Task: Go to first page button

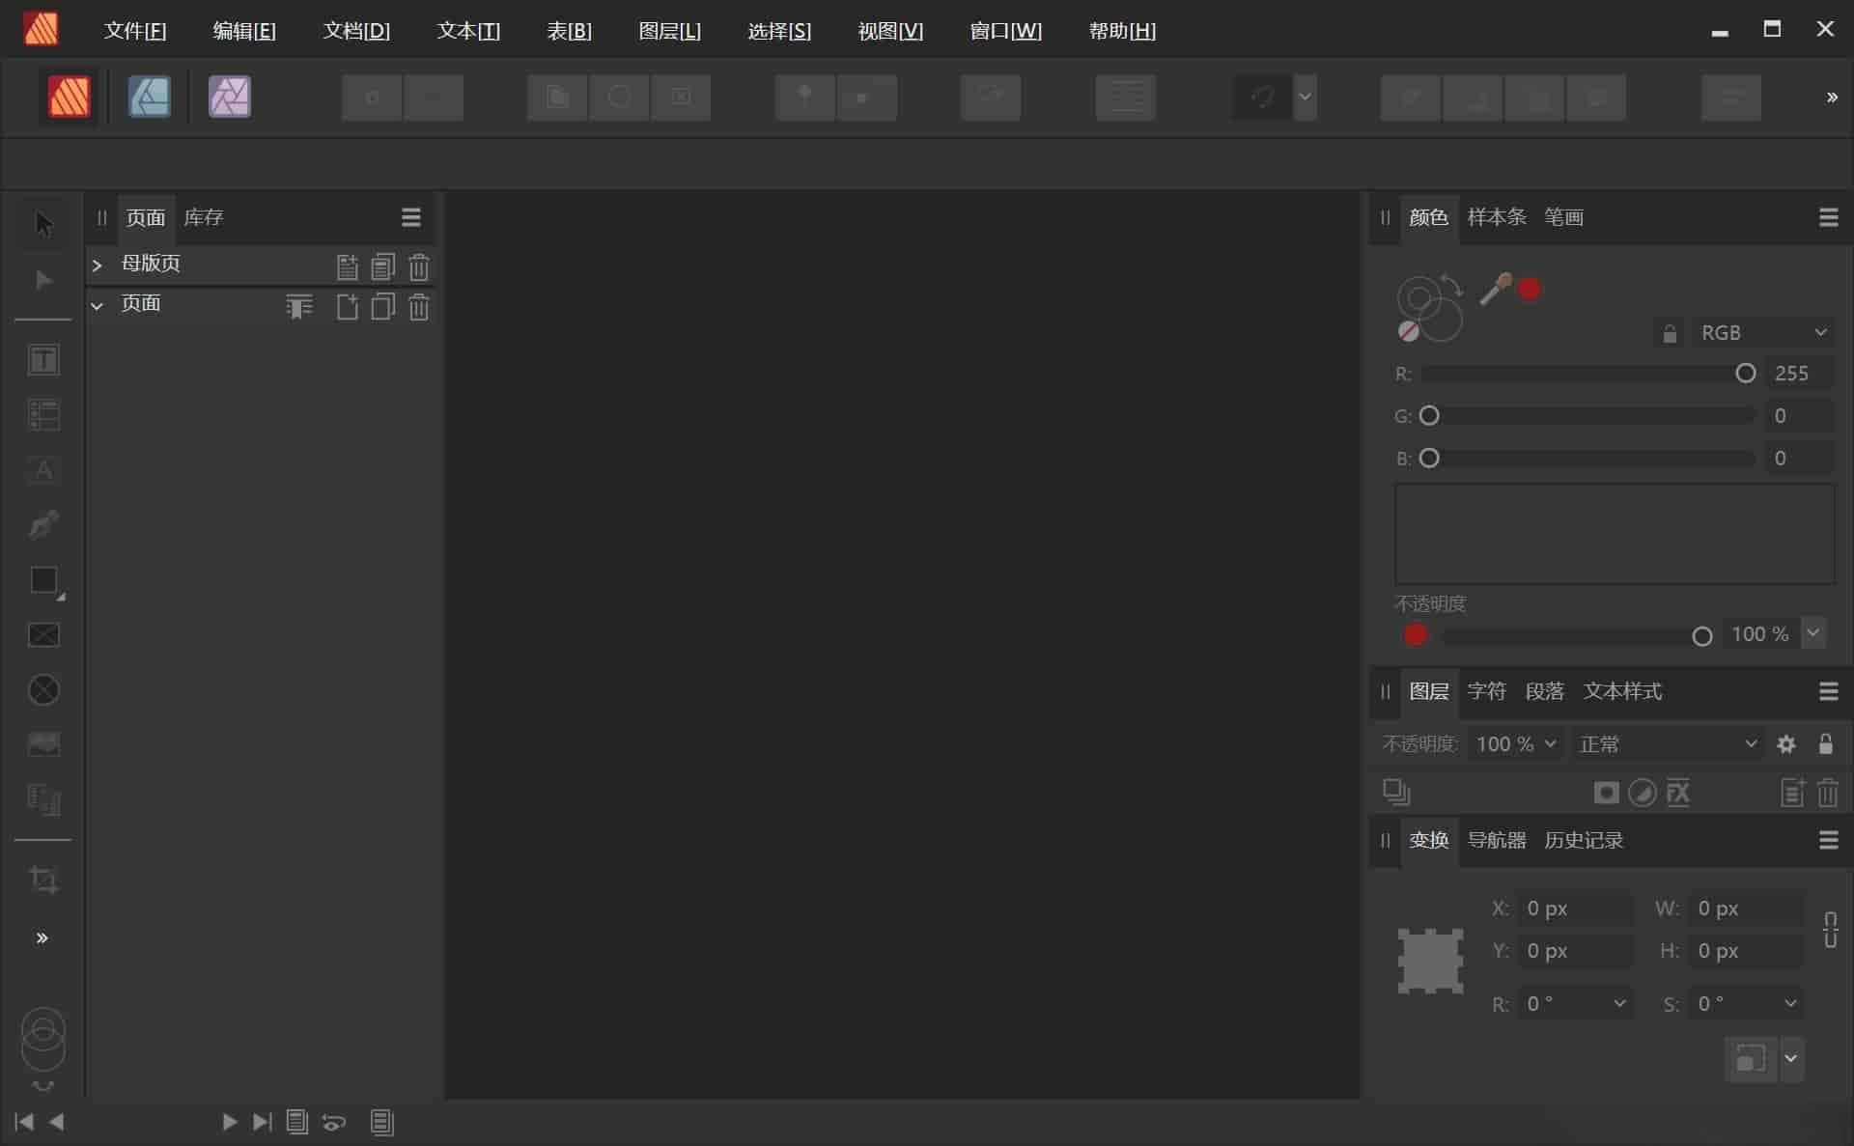Action: [x=24, y=1122]
